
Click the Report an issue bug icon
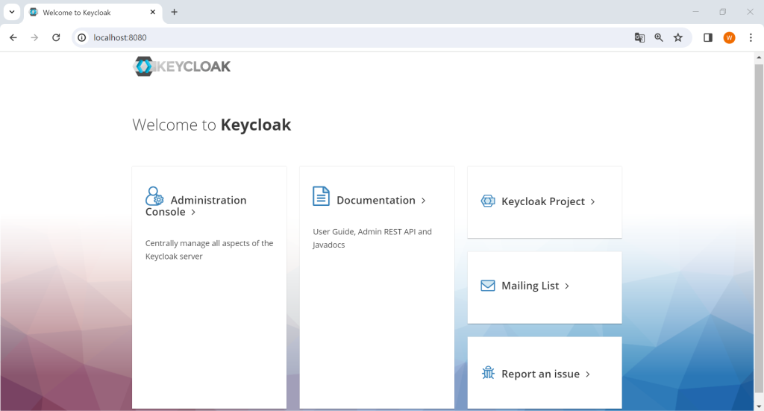click(488, 373)
